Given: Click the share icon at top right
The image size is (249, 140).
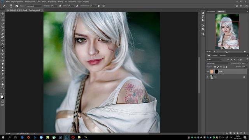Looking at the screenshot, I should click(247, 6).
